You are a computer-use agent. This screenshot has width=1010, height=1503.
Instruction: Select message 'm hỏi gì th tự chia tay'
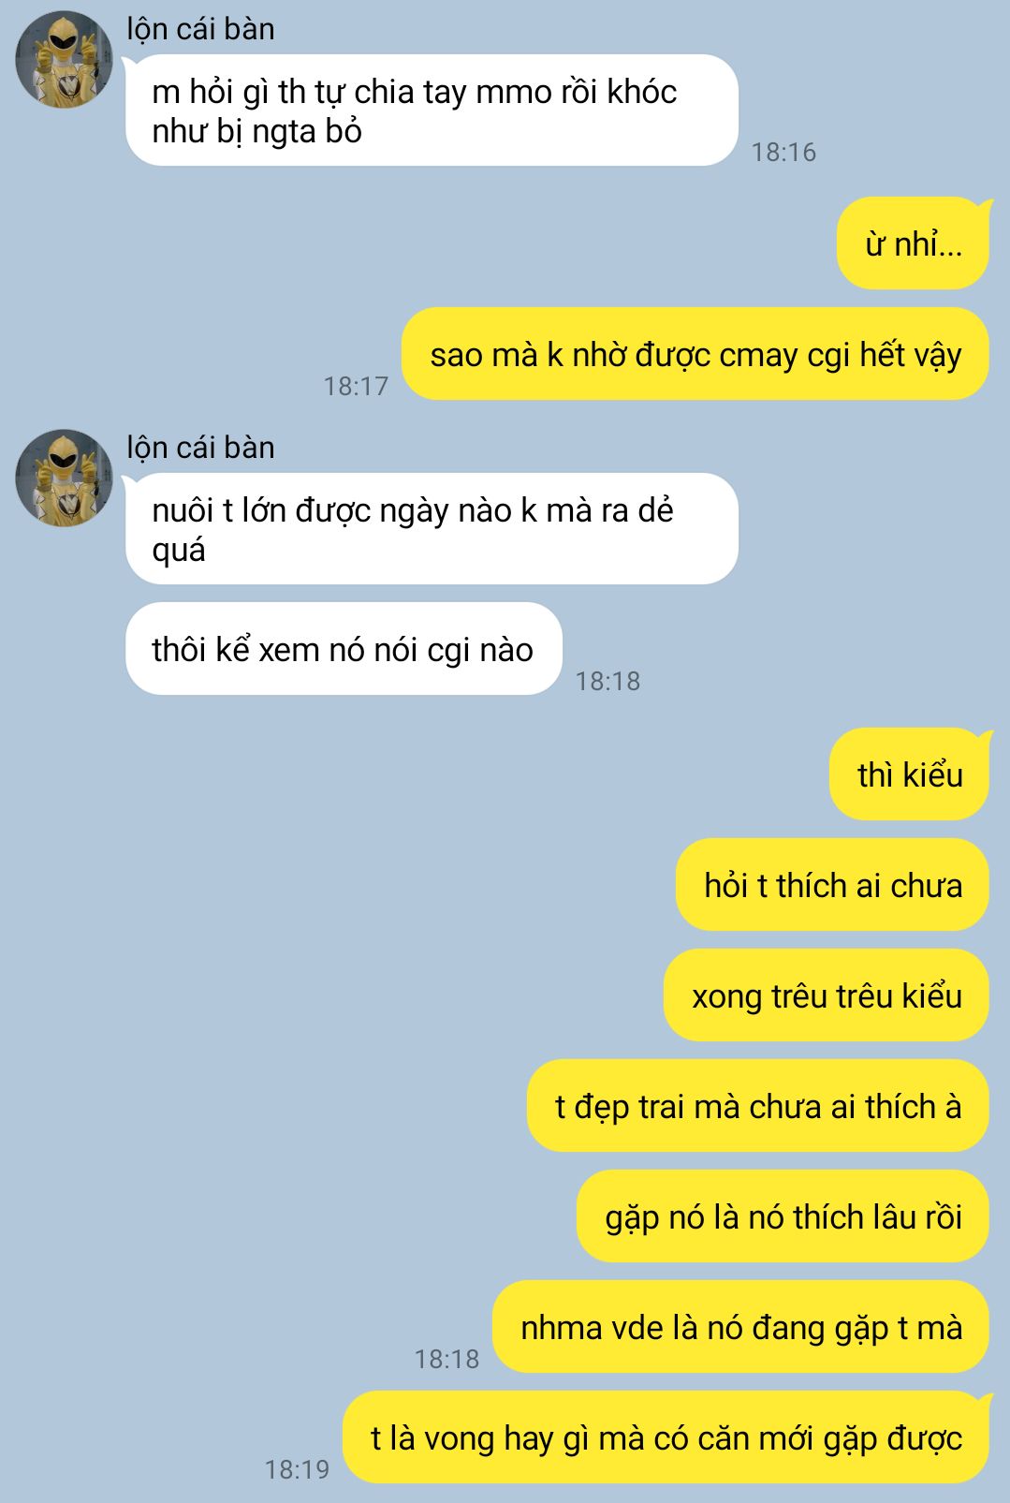pyautogui.click(x=432, y=111)
